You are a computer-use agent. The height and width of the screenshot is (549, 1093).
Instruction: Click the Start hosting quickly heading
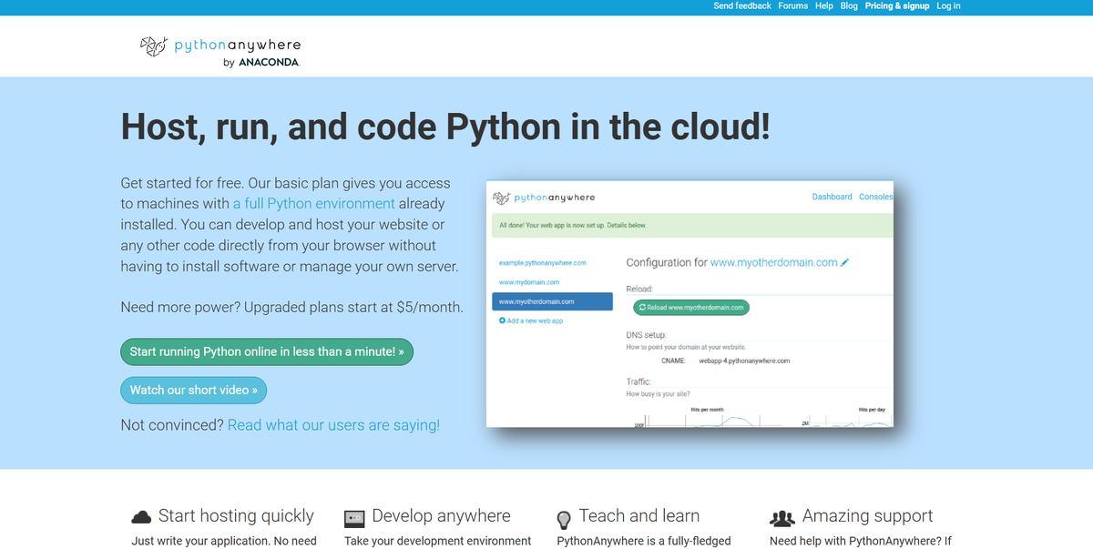(236, 516)
